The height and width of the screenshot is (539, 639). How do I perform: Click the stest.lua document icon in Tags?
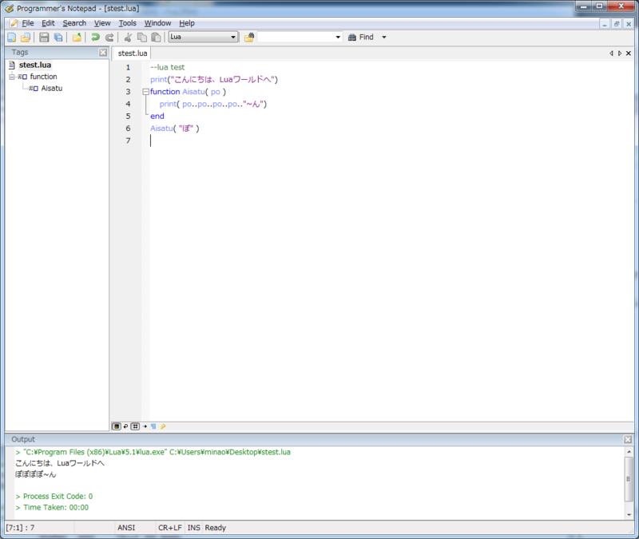pyautogui.click(x=12, y=65)
